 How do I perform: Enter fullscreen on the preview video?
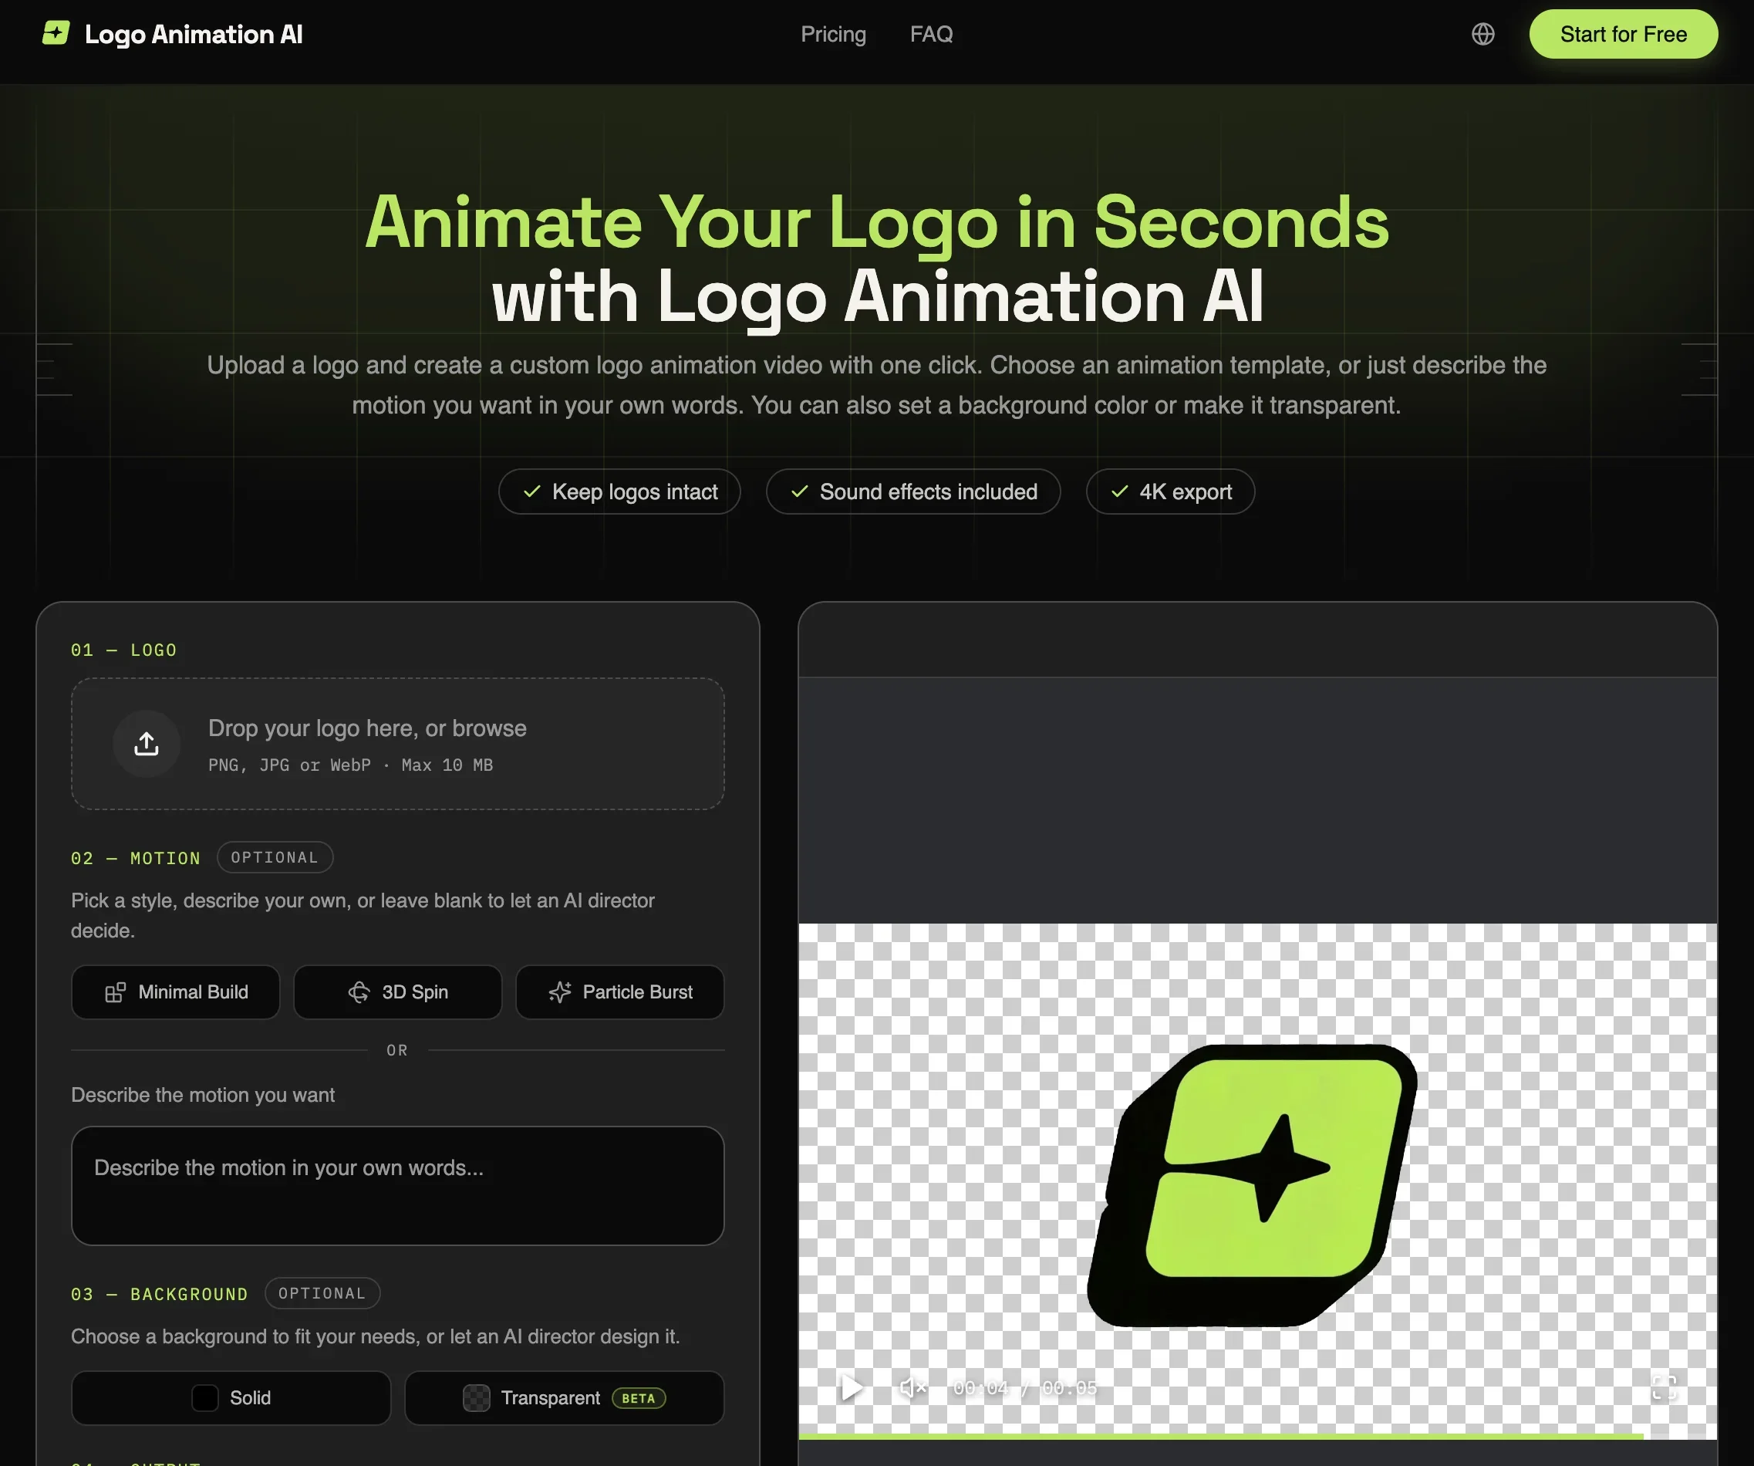coord(1663,1387)
